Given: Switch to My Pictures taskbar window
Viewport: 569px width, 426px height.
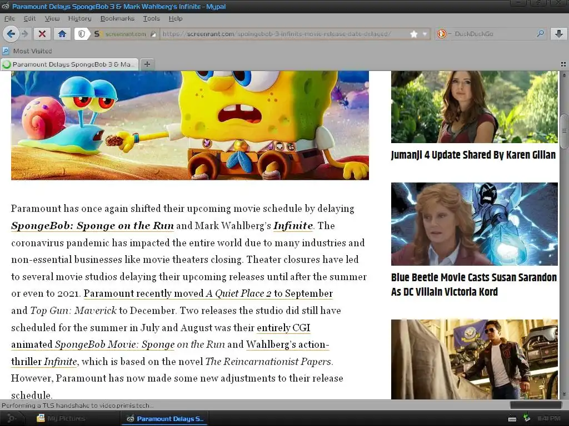Looking at the screenshot, I should pyautogui.click(x=61, y=419).
